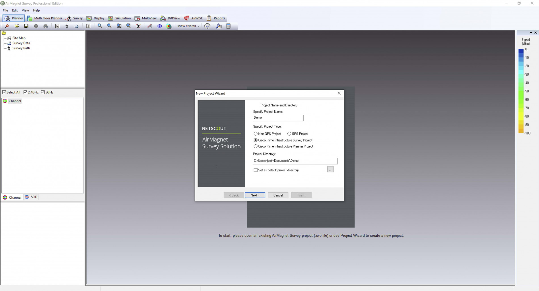Screen dimensions: 539x291
Task: Open the Reports view
Action: pos(216,18)
